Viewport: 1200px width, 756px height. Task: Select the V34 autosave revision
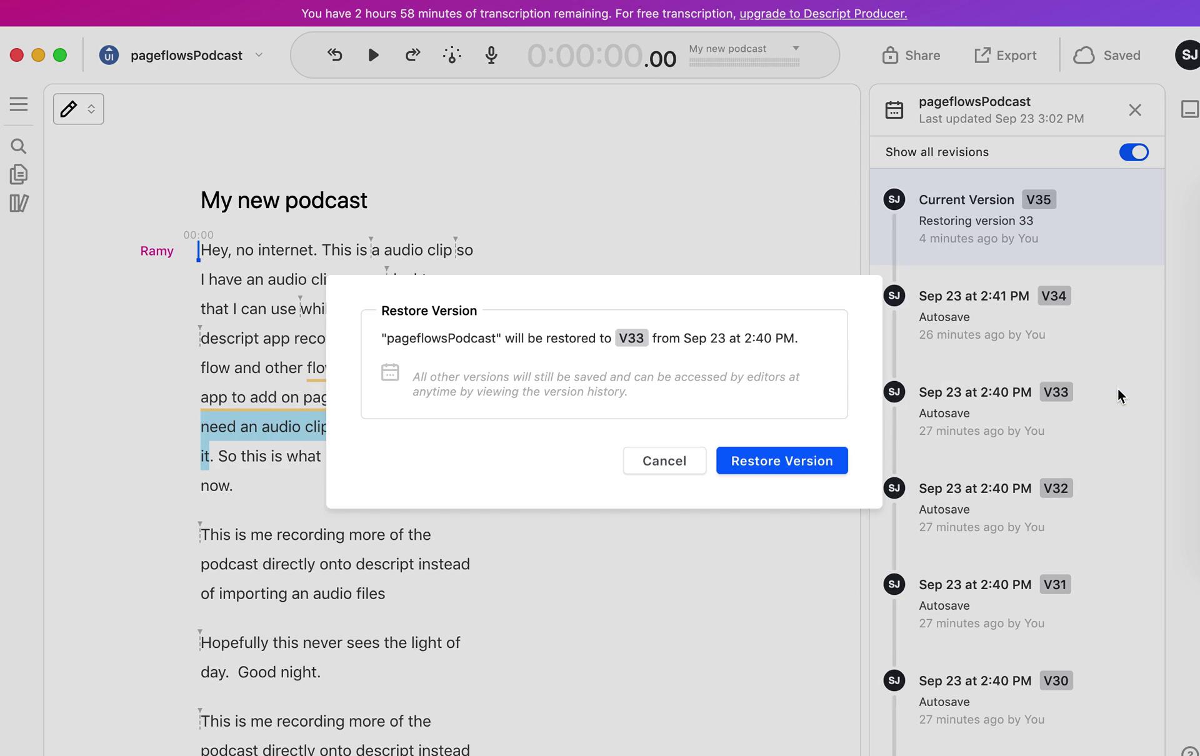tap(1017, 314)
